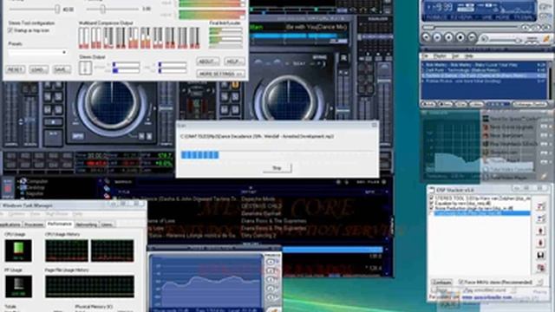The image size is (555, 312).
Task: Open the Networking tab in Task Manager
Action: [x=87, y=224]
